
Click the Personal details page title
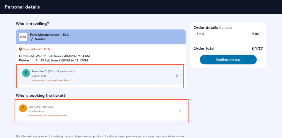tap(22, 7)
